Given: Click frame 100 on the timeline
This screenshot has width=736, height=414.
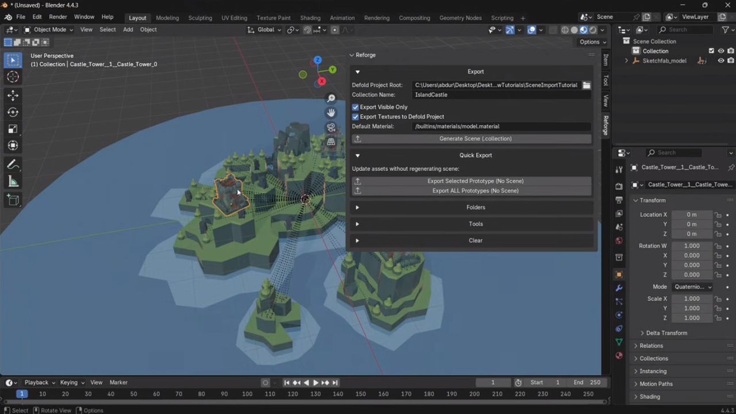Looking at the screenshot, I should point(247,394).
